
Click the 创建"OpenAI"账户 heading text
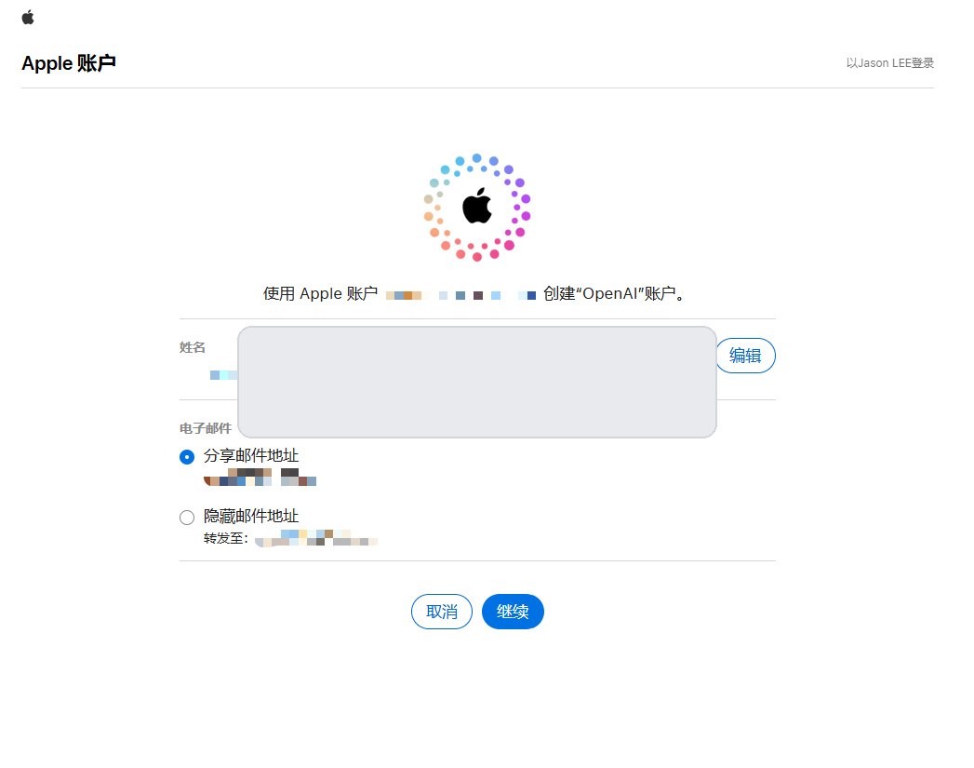click(614, 293)
